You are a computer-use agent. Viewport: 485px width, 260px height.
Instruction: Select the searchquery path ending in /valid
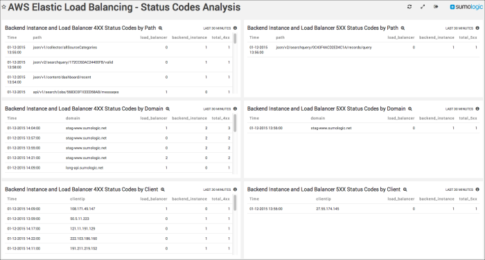(73, 62)
